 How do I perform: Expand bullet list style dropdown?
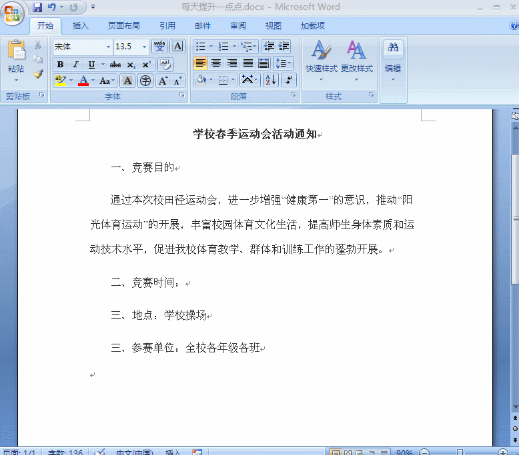coord(211,47)
